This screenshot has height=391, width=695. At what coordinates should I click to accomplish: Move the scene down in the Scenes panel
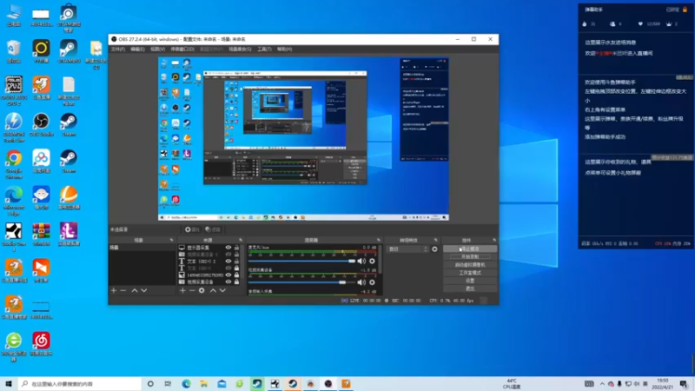[143, 290]
